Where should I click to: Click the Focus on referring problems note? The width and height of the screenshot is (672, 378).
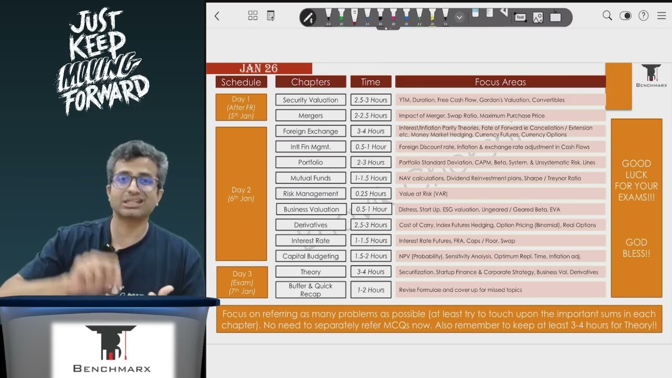[x=439, y=320]
